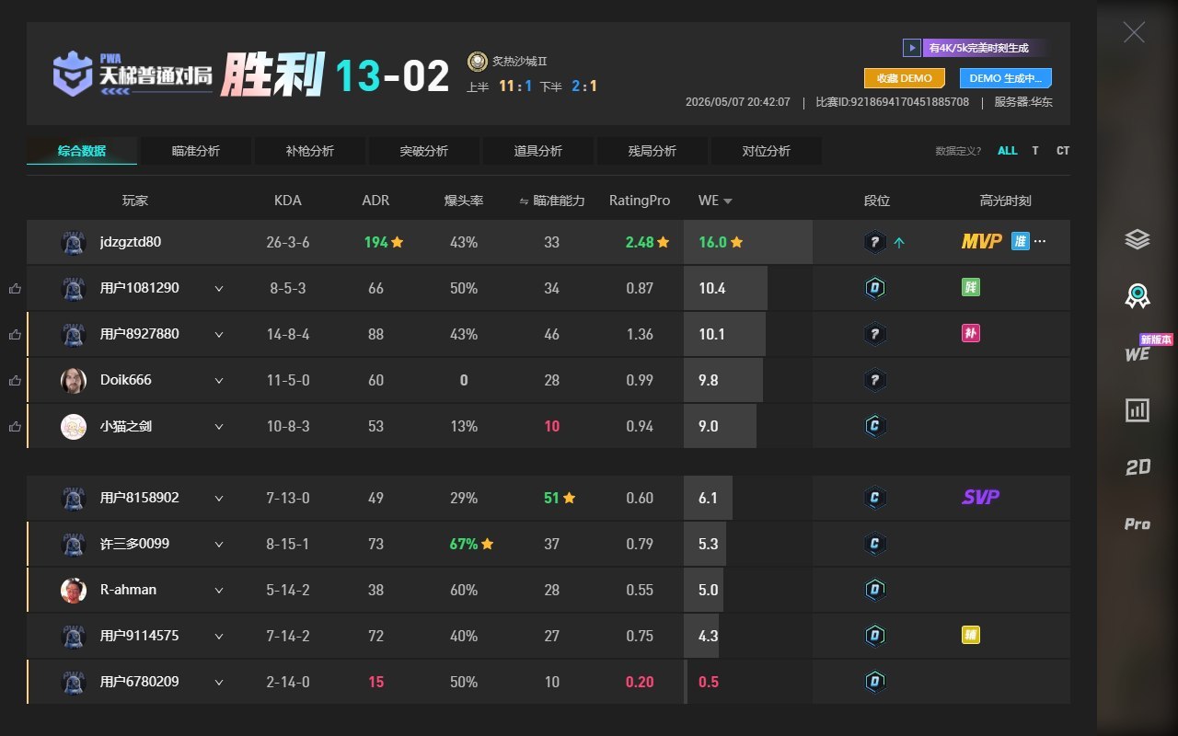Click DEMO 生成中 button
1178x736 pixels.
point(1006,78)
